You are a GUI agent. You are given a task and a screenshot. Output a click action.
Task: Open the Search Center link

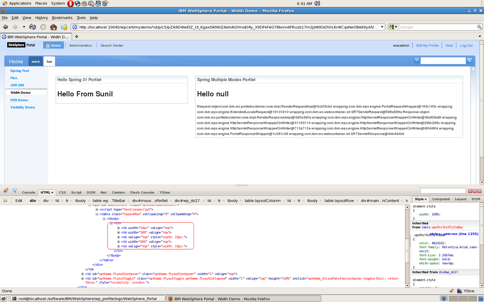point(112,45)
